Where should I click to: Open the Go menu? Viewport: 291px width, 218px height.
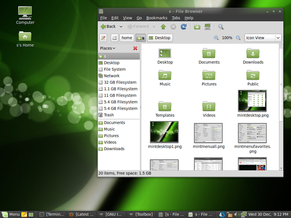(139, 18)
